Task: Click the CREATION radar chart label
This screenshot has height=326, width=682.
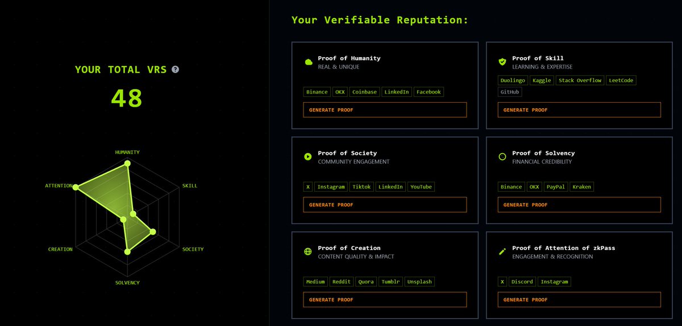Action: click(60, 249)
